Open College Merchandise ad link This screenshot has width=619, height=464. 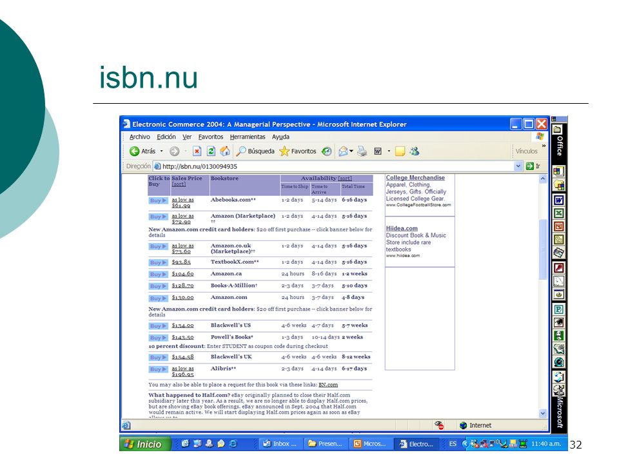pos(415,178)
